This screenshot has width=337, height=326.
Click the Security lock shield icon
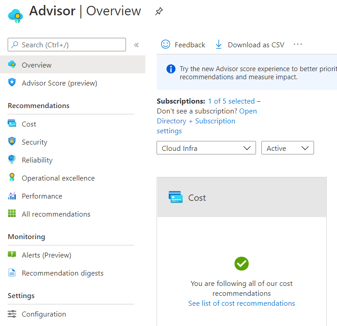click(12, 141)
